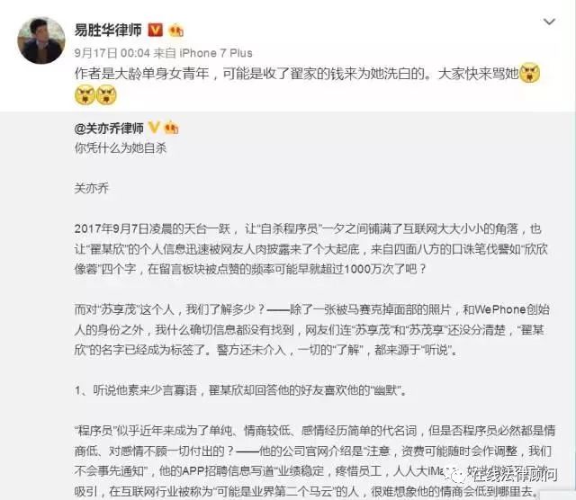Expand the post options chevron menu
The height and width of the screenshot is (500, 576).
tap(549, 22)
